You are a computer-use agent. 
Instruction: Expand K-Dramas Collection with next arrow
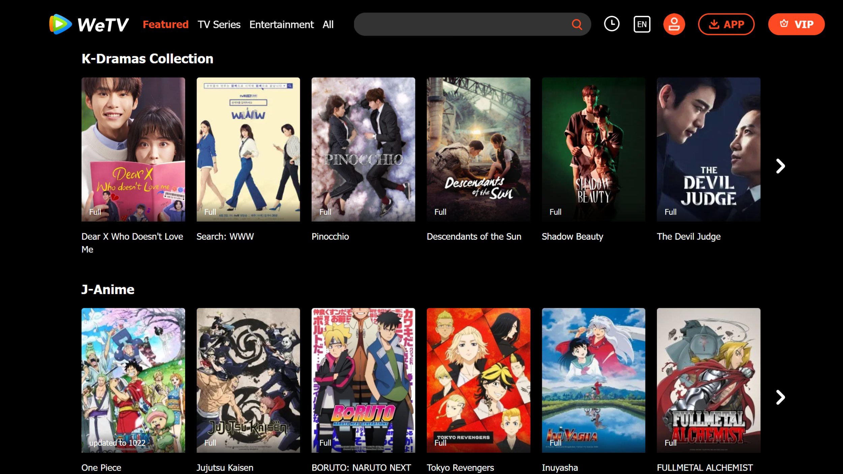click(780, 166)
